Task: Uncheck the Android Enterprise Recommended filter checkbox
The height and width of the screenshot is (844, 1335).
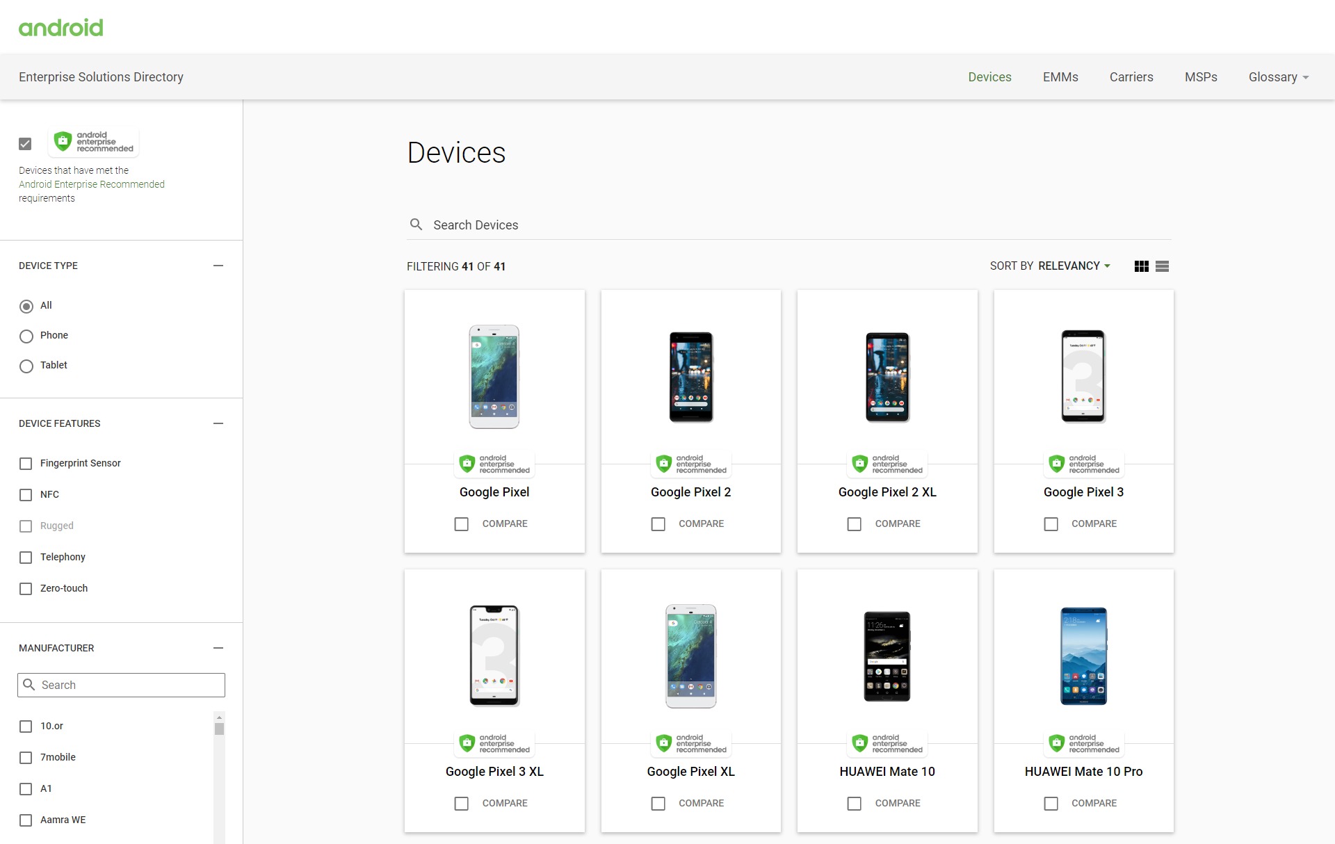Action: pos(26,144)
